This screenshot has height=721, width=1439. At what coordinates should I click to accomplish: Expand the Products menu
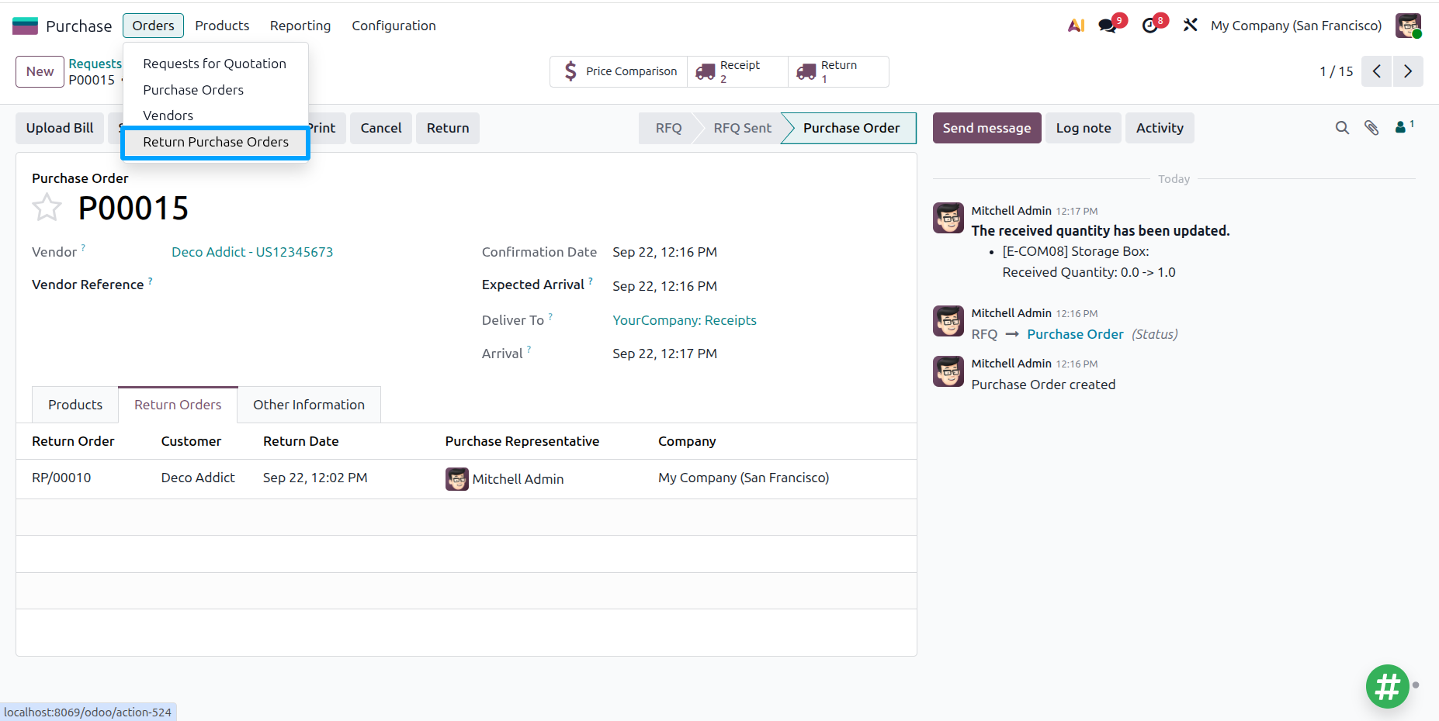222,26
